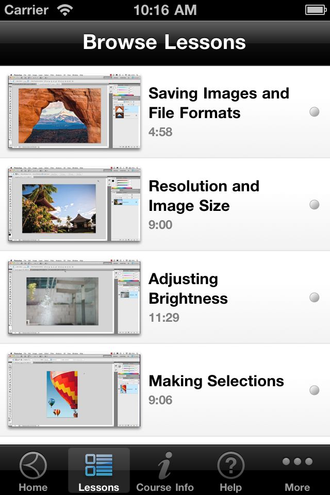The height and width of the screenshot is (495, 330).
Task: Select the hot air balloon thumbnail
Action: 74,390
